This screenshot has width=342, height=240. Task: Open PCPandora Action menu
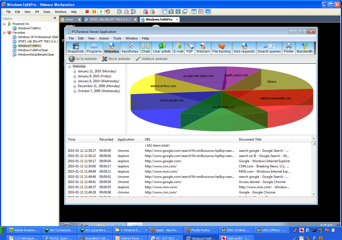[104, 38]
